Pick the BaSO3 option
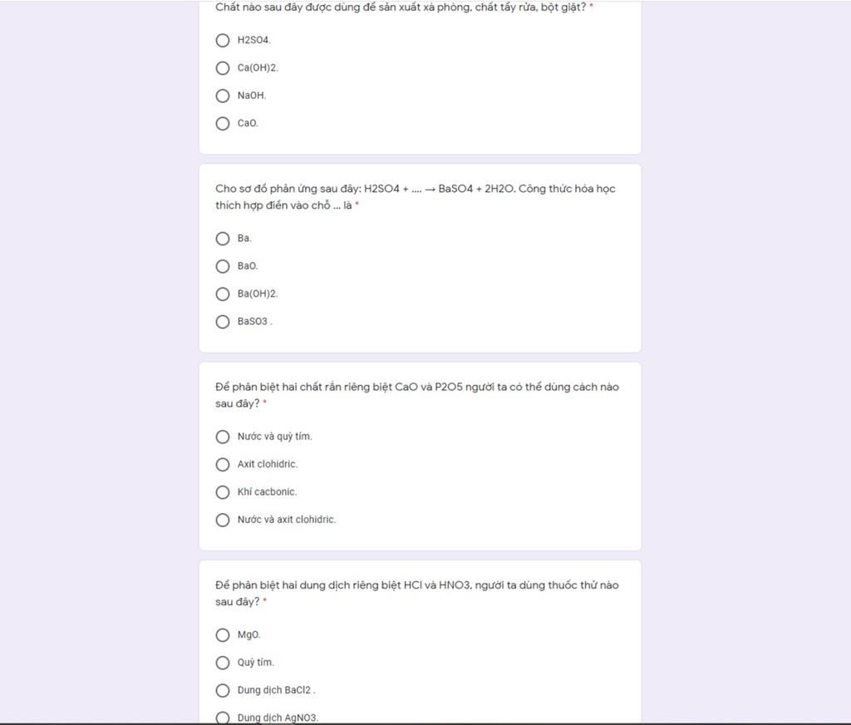This screenshot has width=851, height=725. click(x=223, y=322)
